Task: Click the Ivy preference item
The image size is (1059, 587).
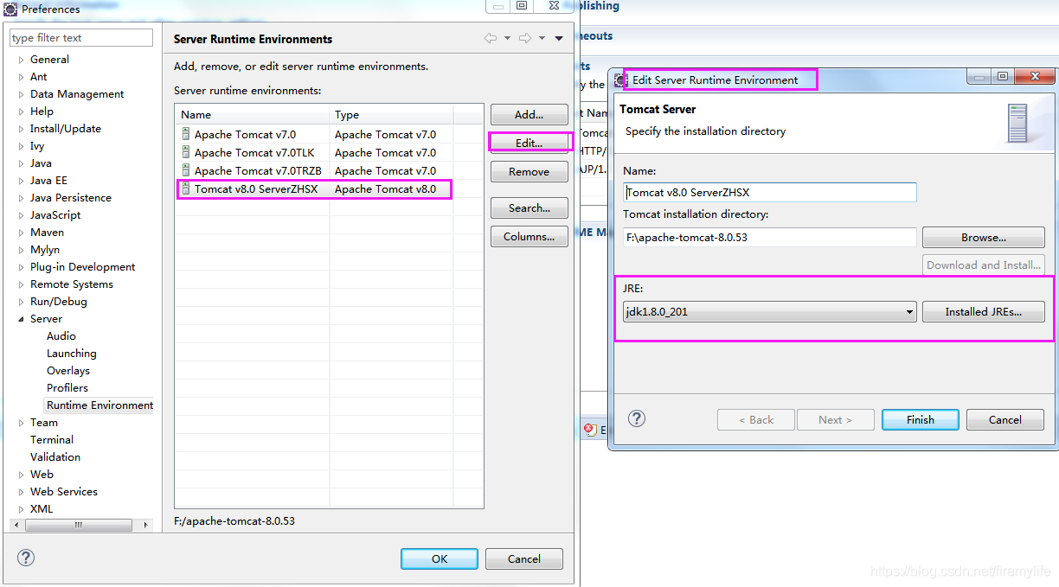Action: (37, 146)
